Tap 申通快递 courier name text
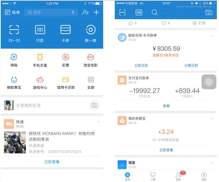 coord(36,146)
